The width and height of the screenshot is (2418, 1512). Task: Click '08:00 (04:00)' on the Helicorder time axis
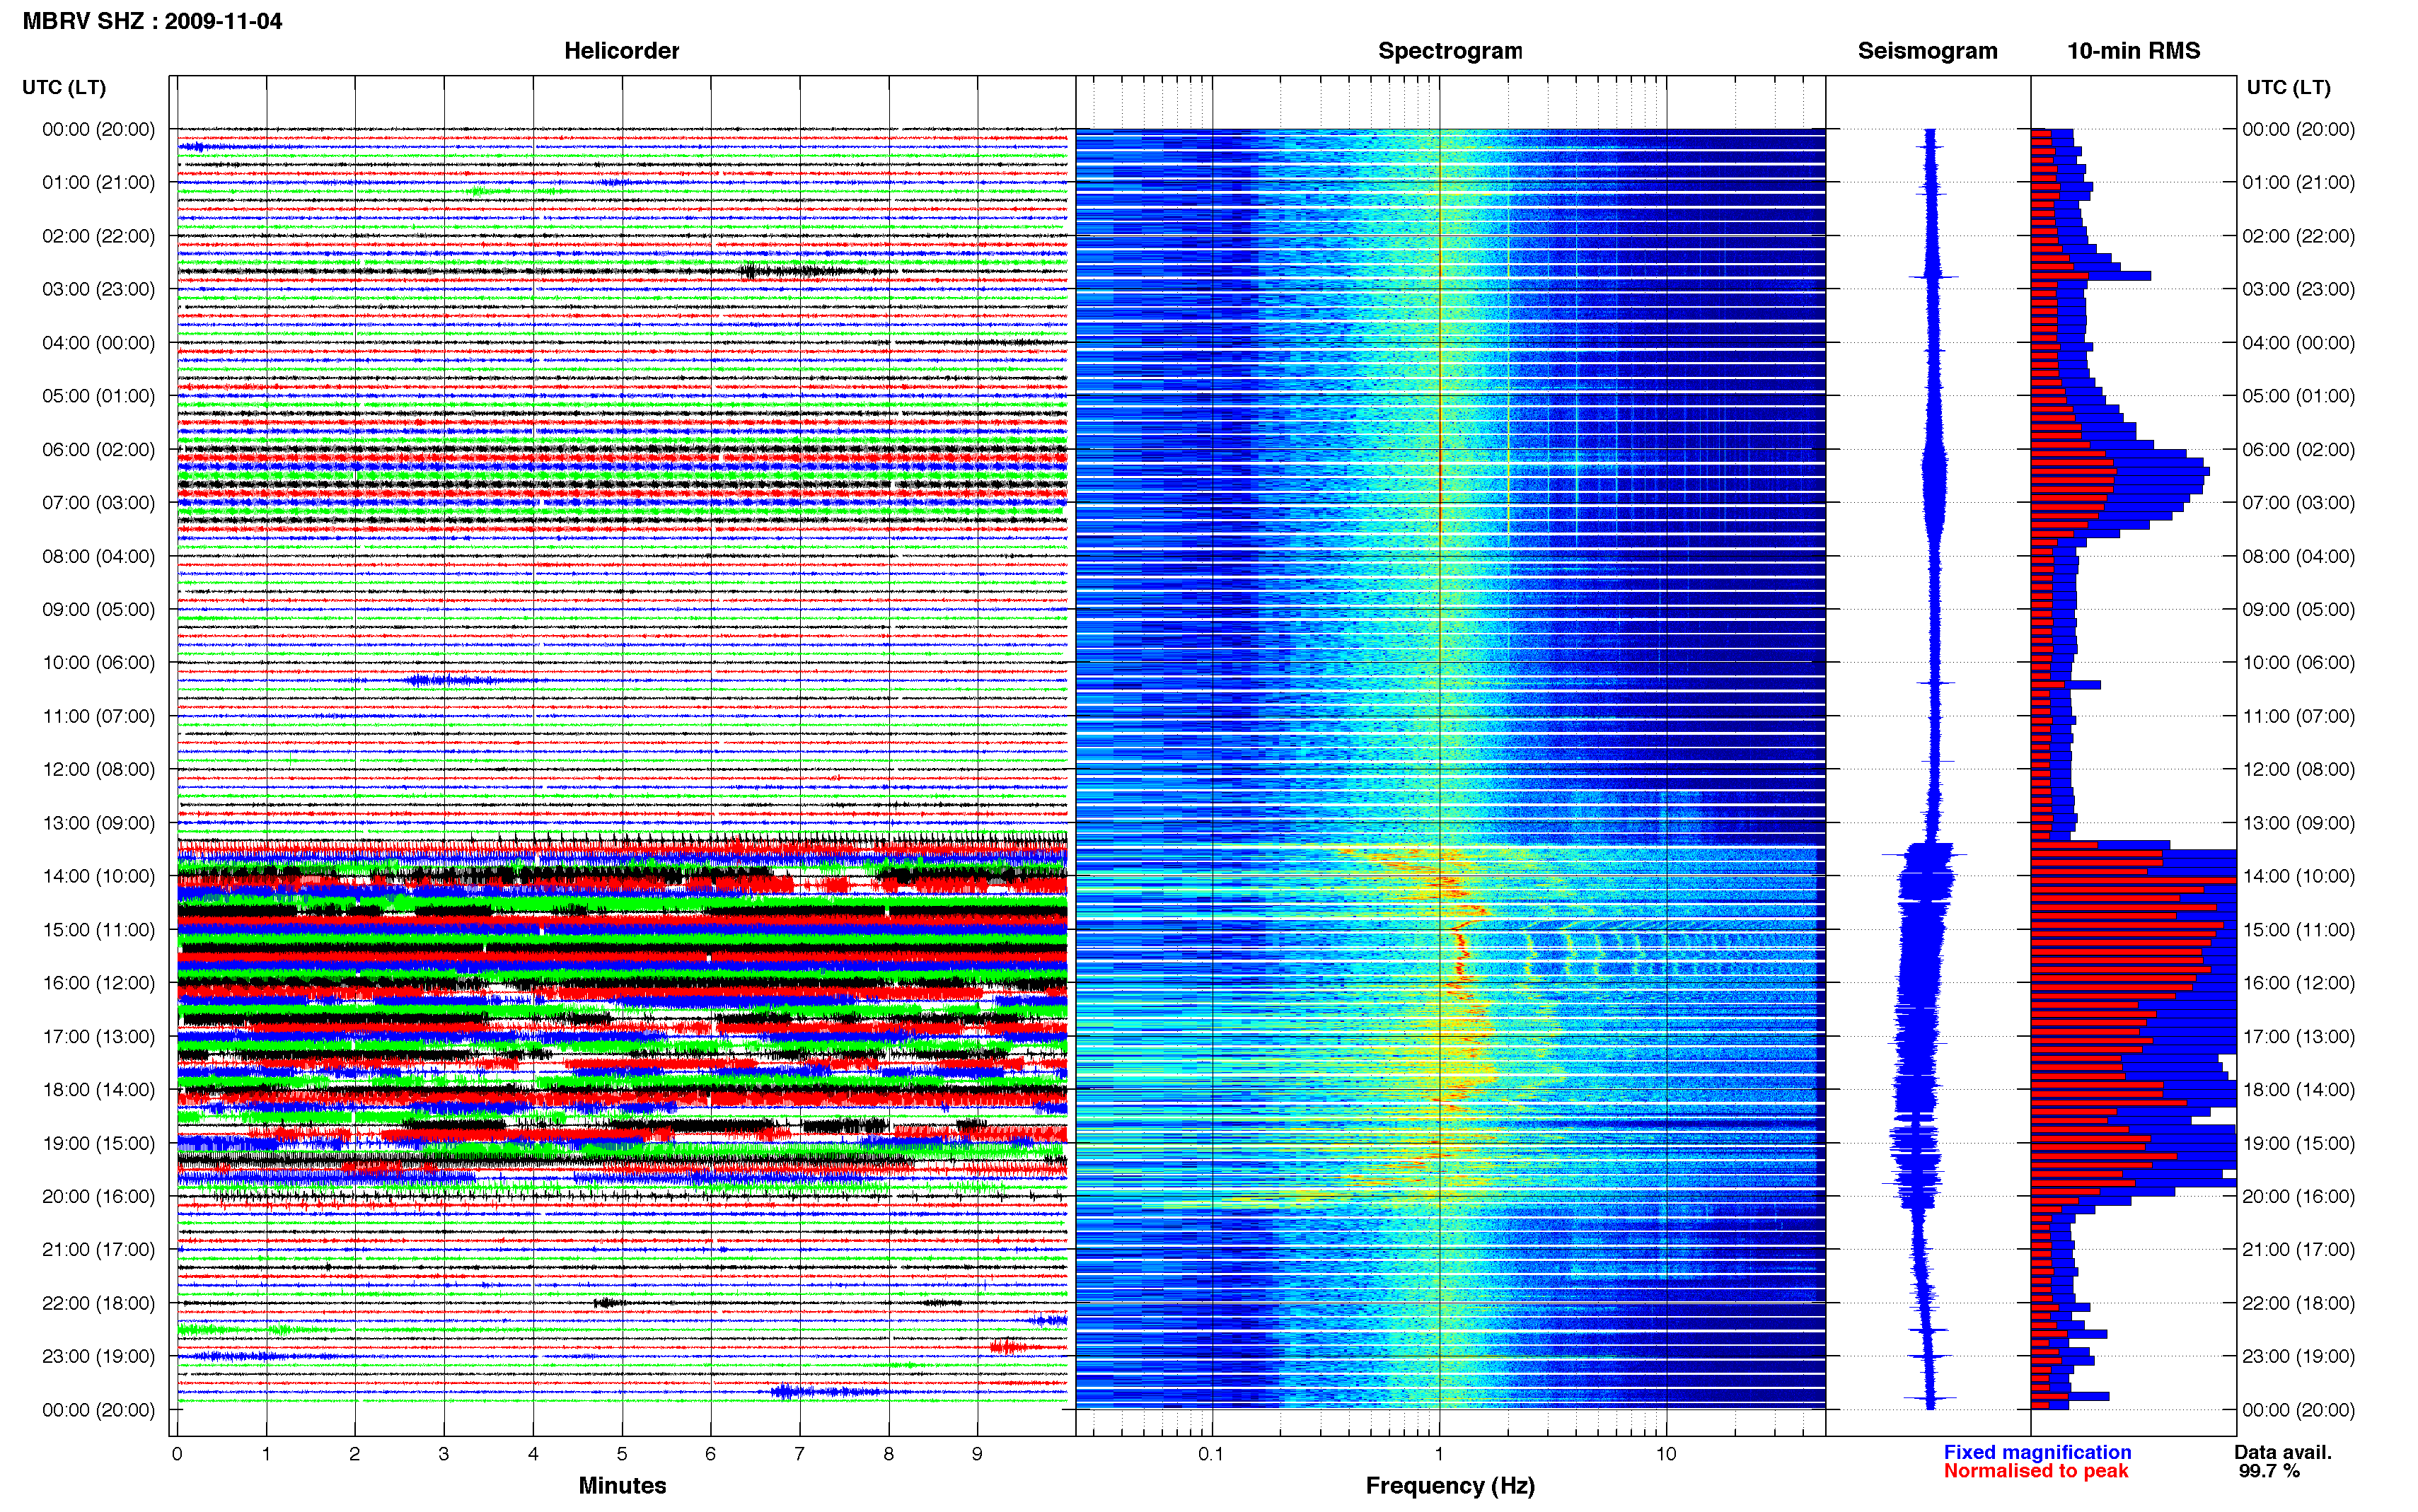(x=99, y=556)
